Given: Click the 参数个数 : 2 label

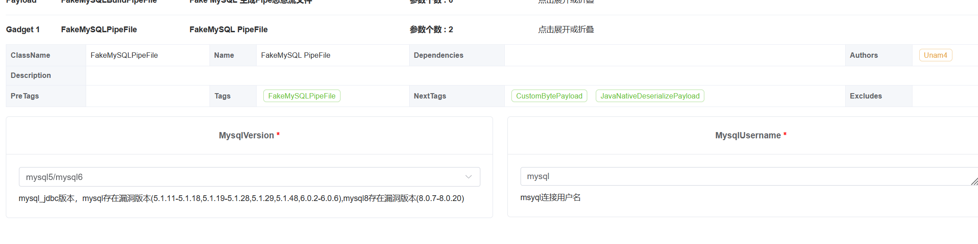Looking at the screenshot, I should (x=431, y=30).
